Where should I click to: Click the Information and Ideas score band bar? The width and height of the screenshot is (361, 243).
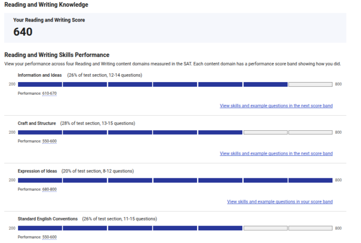coord(175,84)
